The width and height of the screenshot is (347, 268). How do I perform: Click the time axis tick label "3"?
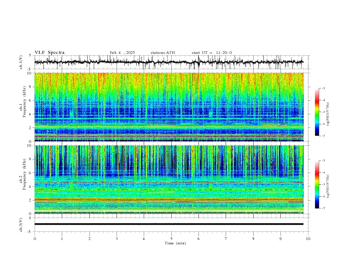click(x=117, y=239)
